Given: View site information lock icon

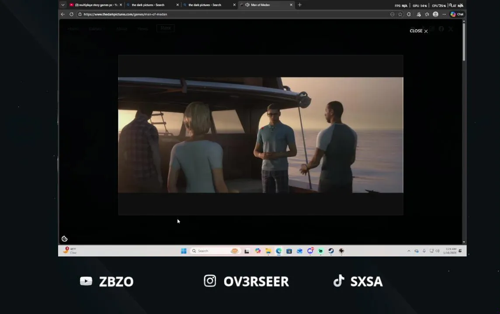Looking at the screenshot, I should [80, 14].
